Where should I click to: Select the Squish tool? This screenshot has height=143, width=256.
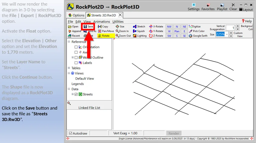click(x=139, y=31)
